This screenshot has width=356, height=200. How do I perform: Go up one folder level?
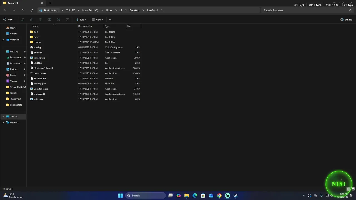point(23,10)
